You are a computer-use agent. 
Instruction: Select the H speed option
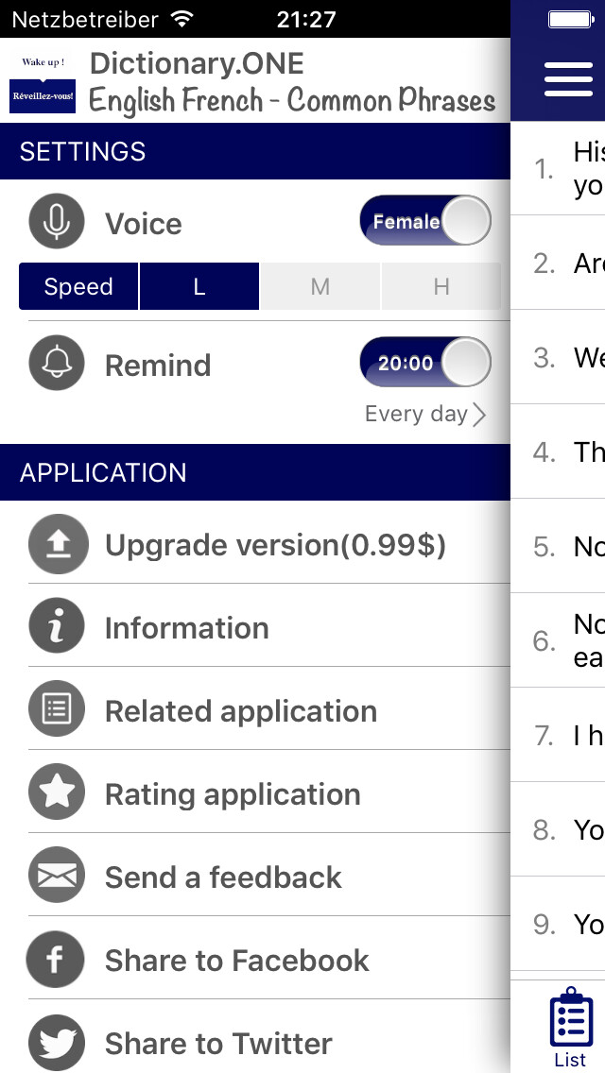[441, 286]
